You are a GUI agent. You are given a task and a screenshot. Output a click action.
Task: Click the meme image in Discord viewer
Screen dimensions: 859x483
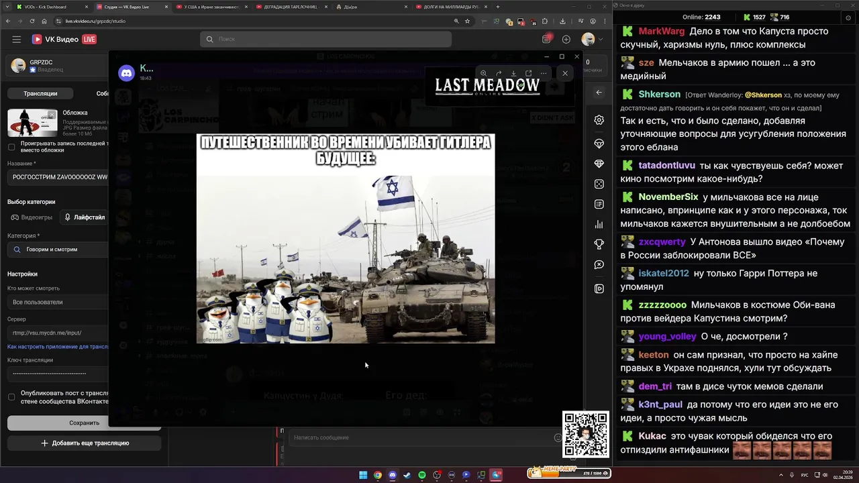[x=346, y=238]
